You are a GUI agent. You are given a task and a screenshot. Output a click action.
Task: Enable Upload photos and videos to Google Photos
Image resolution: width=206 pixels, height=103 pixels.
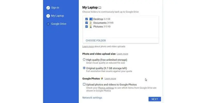click(x=84, y=84)
